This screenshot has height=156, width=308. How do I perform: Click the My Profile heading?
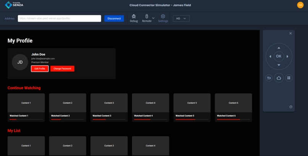pyautogui.click(x=20, y=40)
